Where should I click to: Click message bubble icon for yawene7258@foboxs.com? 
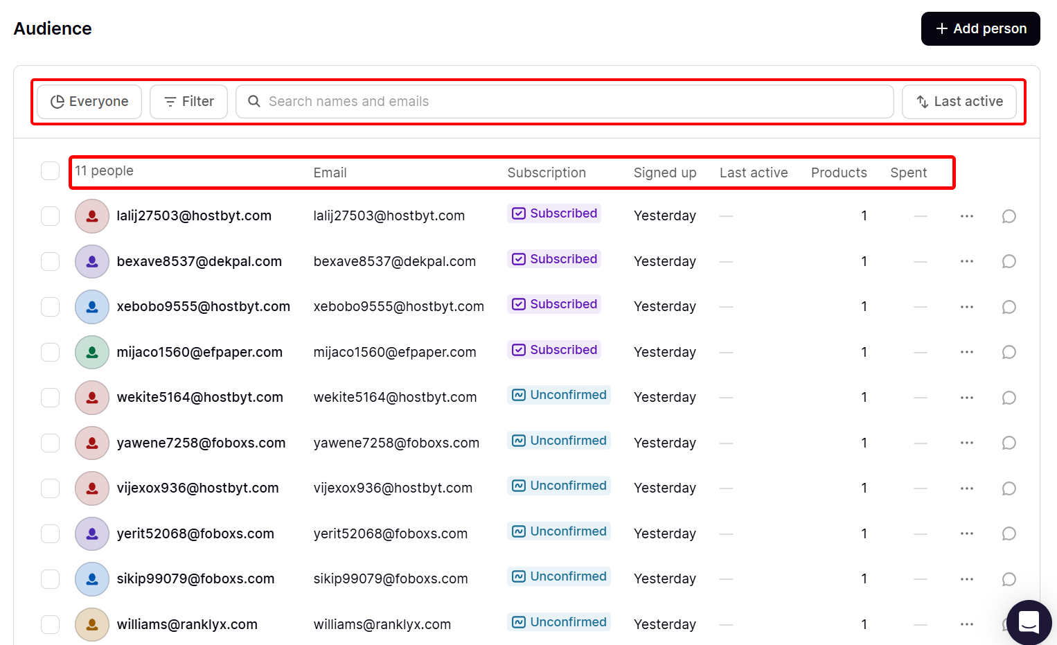click(1009, 443)
